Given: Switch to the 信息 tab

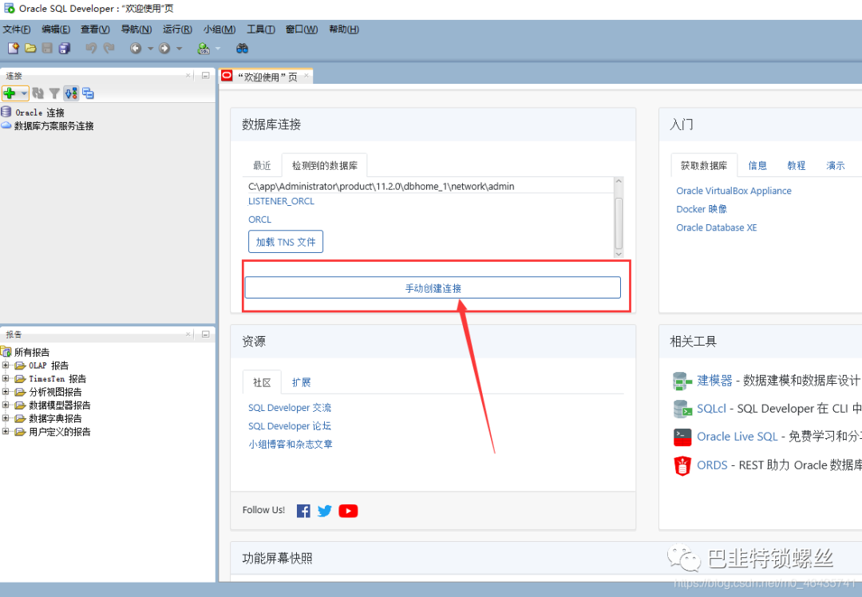Looking at the screenshot, I should click(x=757, y=165).
